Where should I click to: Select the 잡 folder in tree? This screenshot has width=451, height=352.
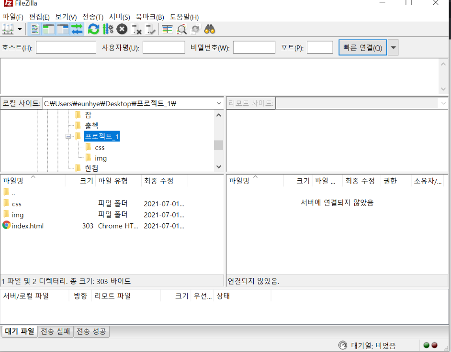click(88, 115)
